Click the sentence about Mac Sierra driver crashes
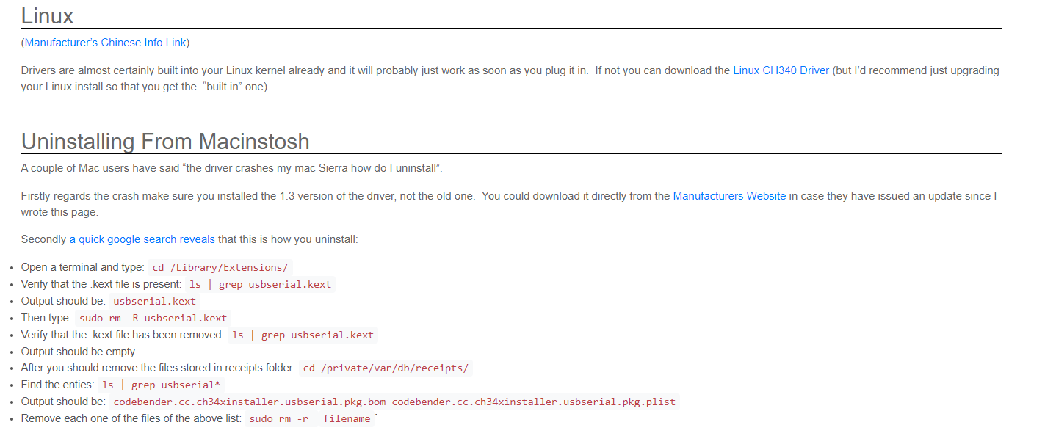The width and height of the screenshot is (1056, 436). [x=231, y=168]
